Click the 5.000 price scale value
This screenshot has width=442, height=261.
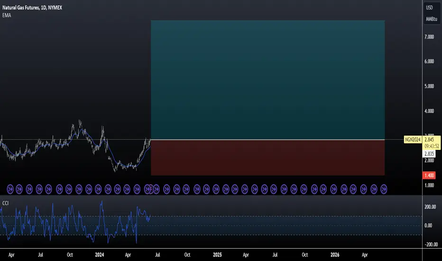click(429, 86)
